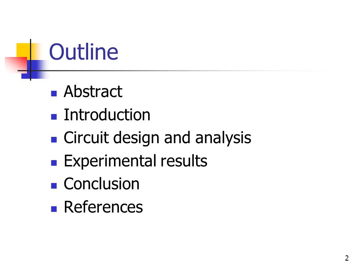
Task: Click the word analysis
Action: coord(223,138)
